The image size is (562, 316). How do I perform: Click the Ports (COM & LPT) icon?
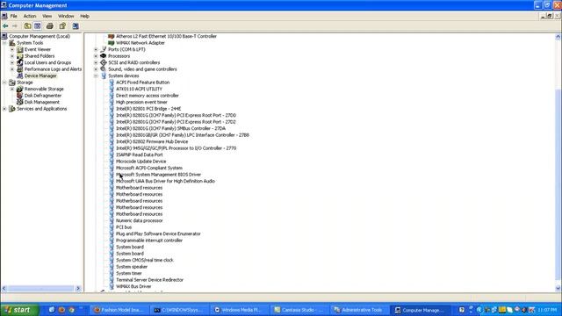click(104, 49)
